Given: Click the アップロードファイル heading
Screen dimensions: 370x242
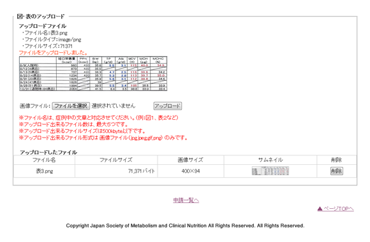Looking at the screenshot, I should coord(43,26).
